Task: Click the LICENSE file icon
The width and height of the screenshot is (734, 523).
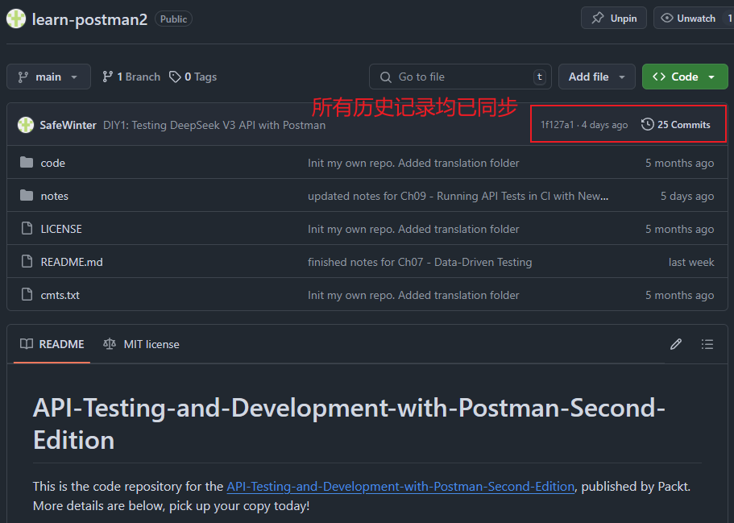Action: pos(27,229)
